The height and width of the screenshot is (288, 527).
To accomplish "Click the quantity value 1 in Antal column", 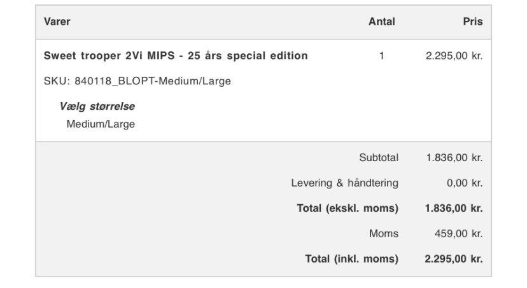I will pos(381,56).
